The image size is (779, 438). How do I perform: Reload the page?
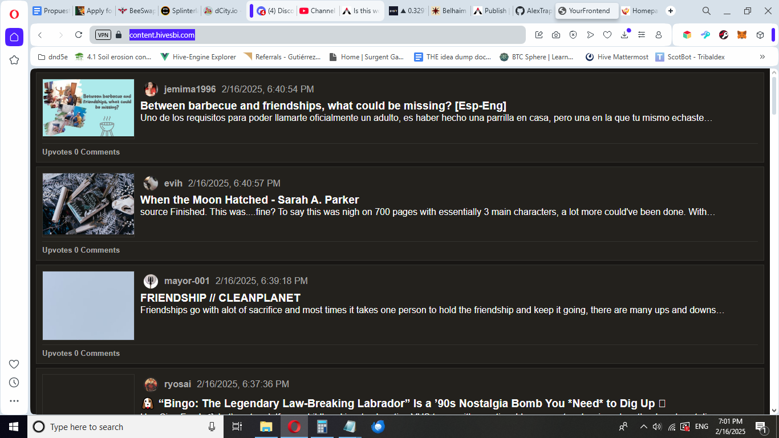point(79,35)
